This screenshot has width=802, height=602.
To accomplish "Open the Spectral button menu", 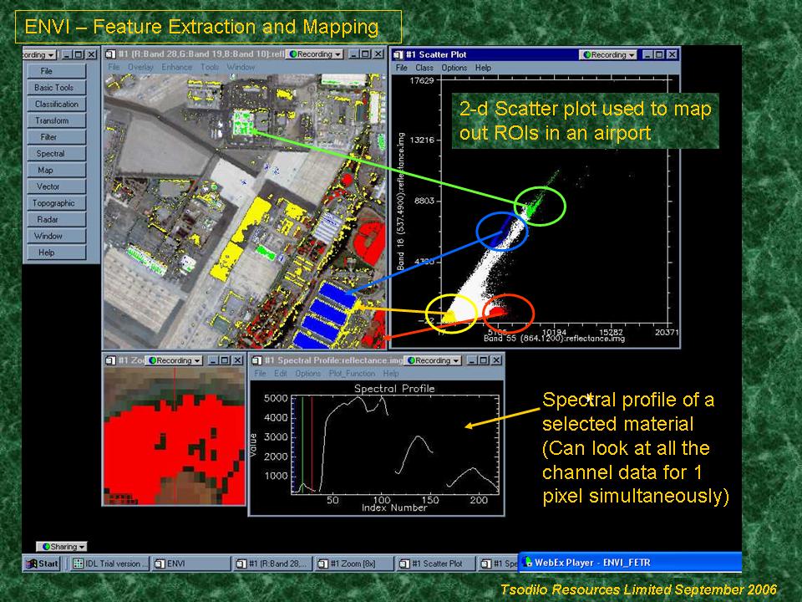I will click(x=56, y=154).
